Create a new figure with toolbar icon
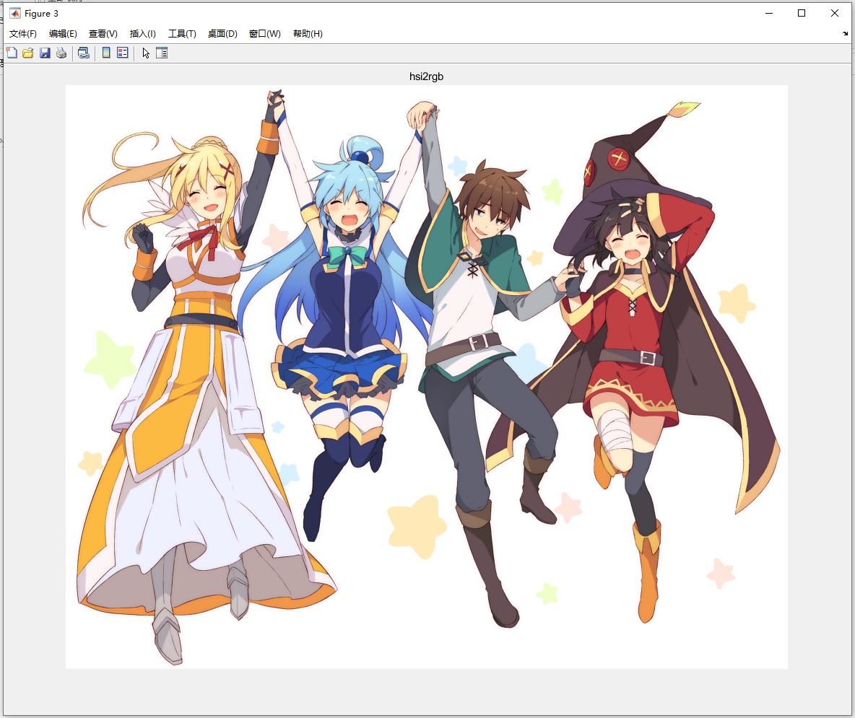The width and height of the screenshot is (855, 718). tap(12, 53)
